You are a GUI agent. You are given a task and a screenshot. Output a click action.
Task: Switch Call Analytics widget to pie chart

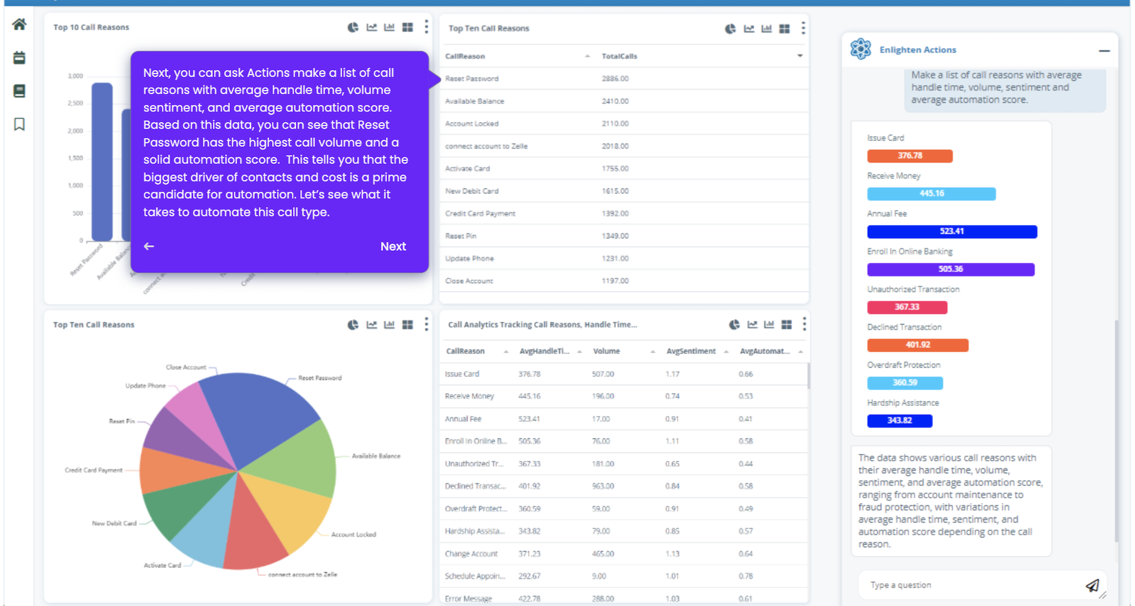(x=734, y=325)
